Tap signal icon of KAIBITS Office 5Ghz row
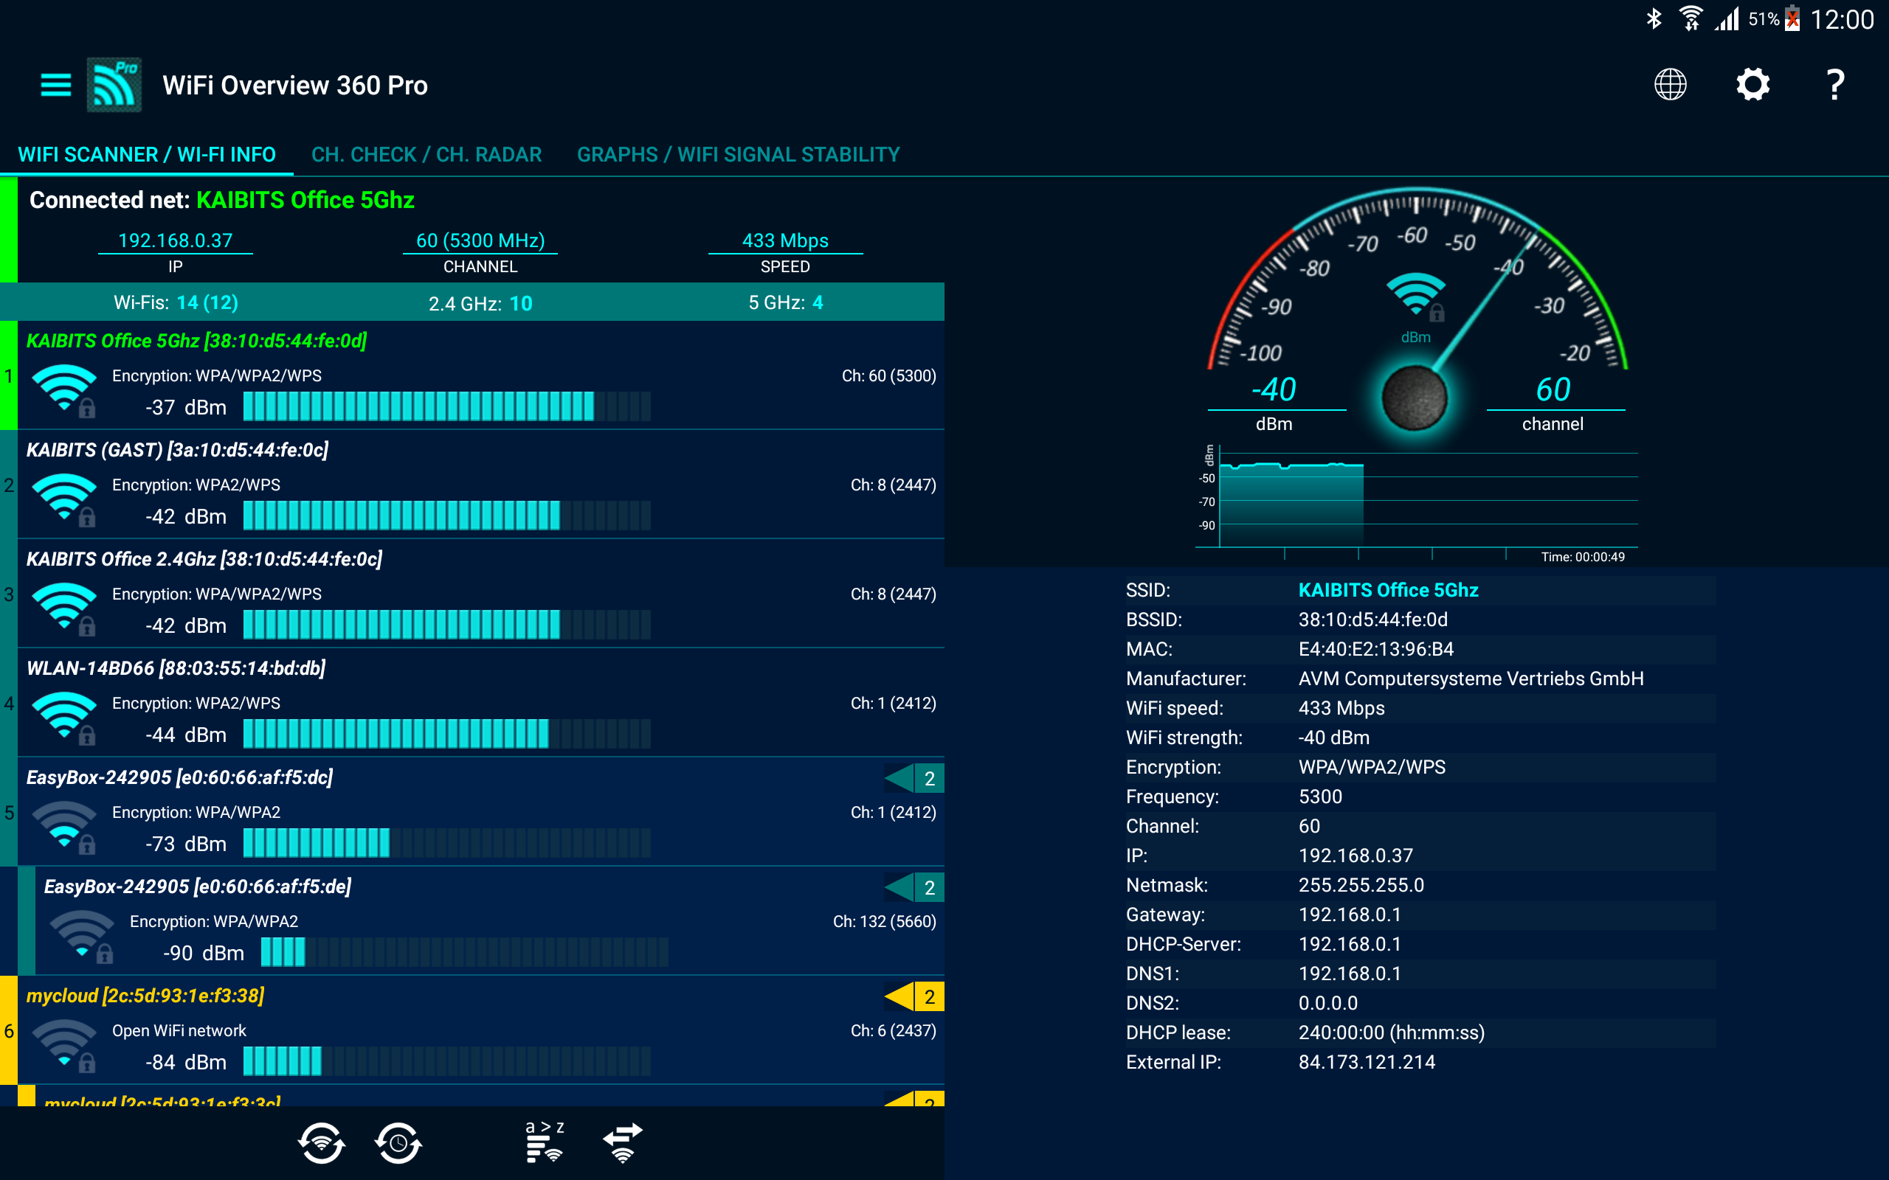Viewport: 1889px width, 1180px height. tap(64, 389)
